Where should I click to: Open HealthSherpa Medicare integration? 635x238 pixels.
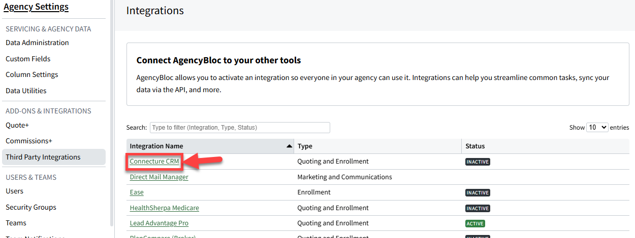coord(165,208)
